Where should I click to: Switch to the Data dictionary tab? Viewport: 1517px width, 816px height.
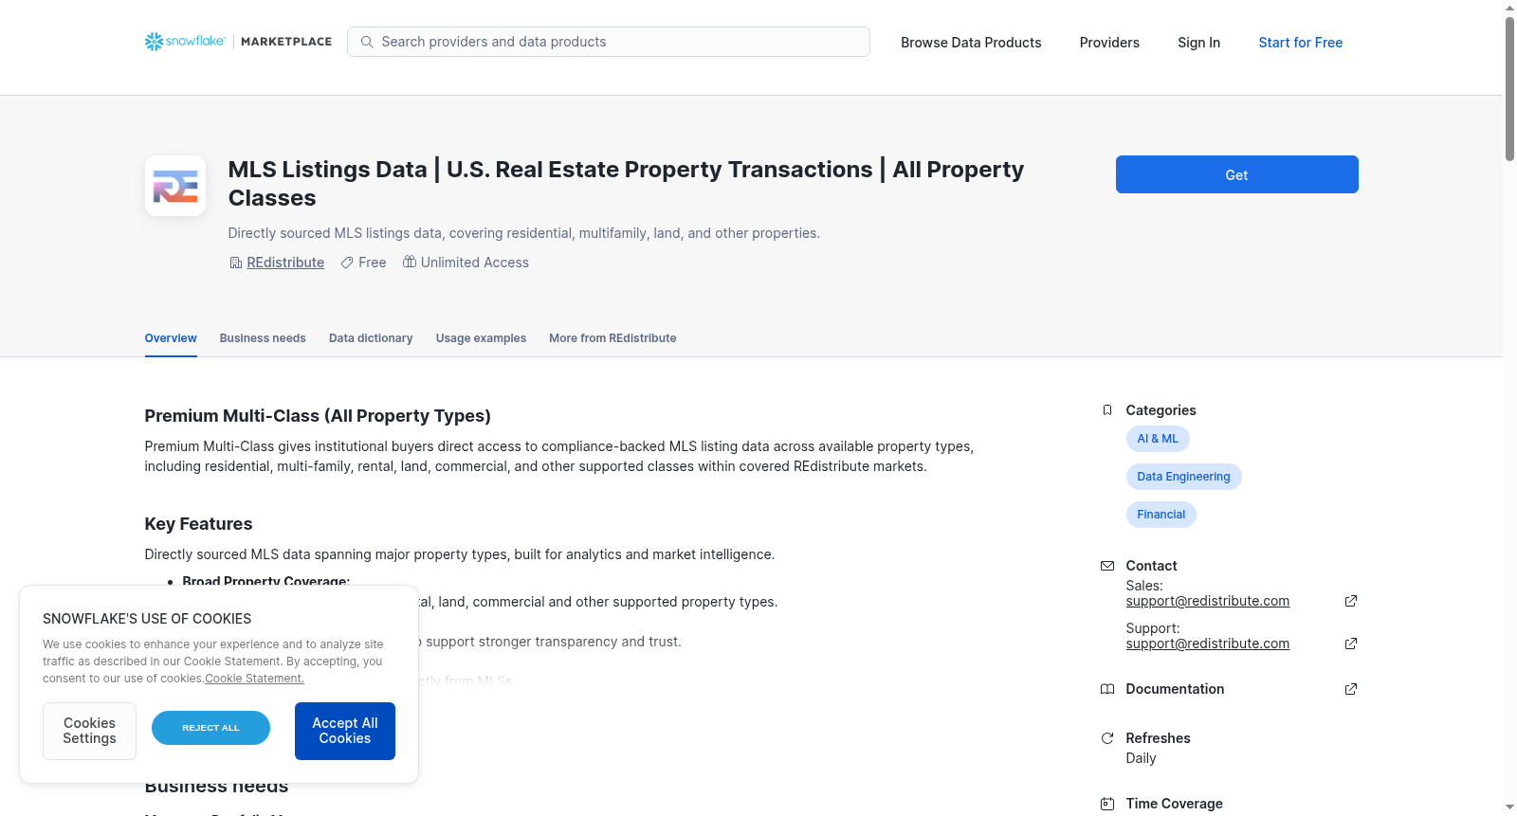click(371, 338)
